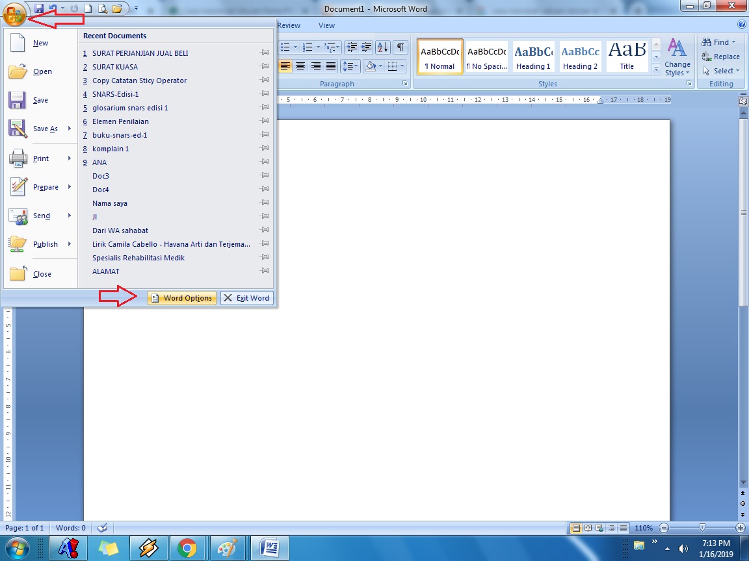
Task: Create new blank document from Quick Access toolbar
Action: pyautogui.click(x=88, y=8)
